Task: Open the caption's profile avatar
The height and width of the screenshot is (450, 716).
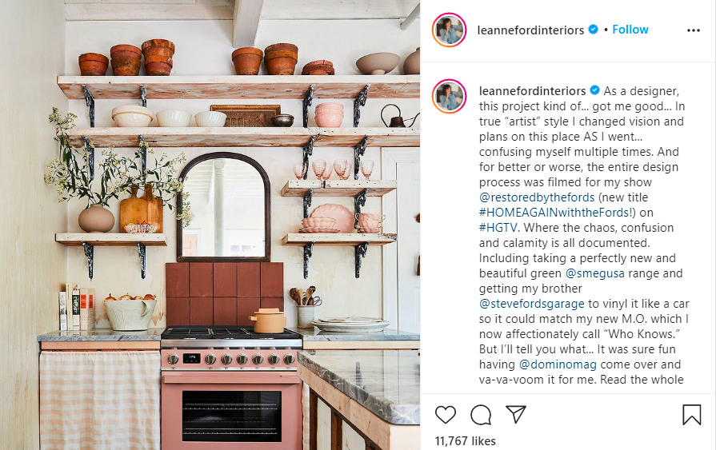Action: point(449,96)
